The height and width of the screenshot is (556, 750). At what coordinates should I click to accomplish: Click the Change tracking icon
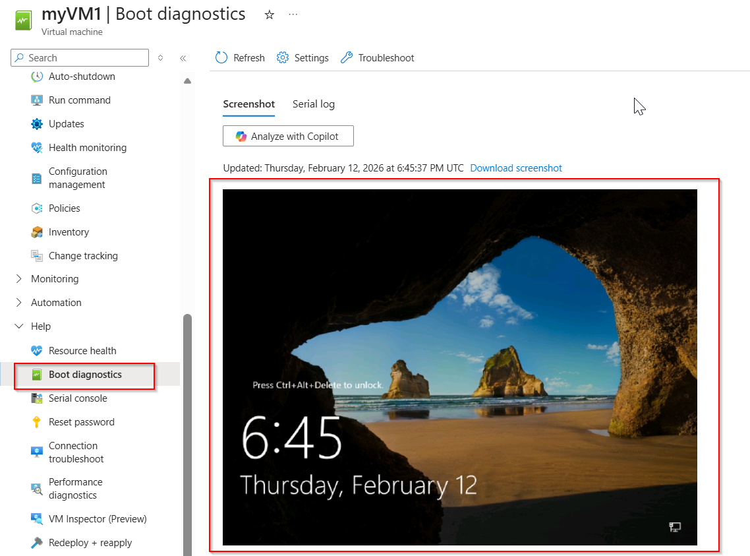click(x=37, y=256)
